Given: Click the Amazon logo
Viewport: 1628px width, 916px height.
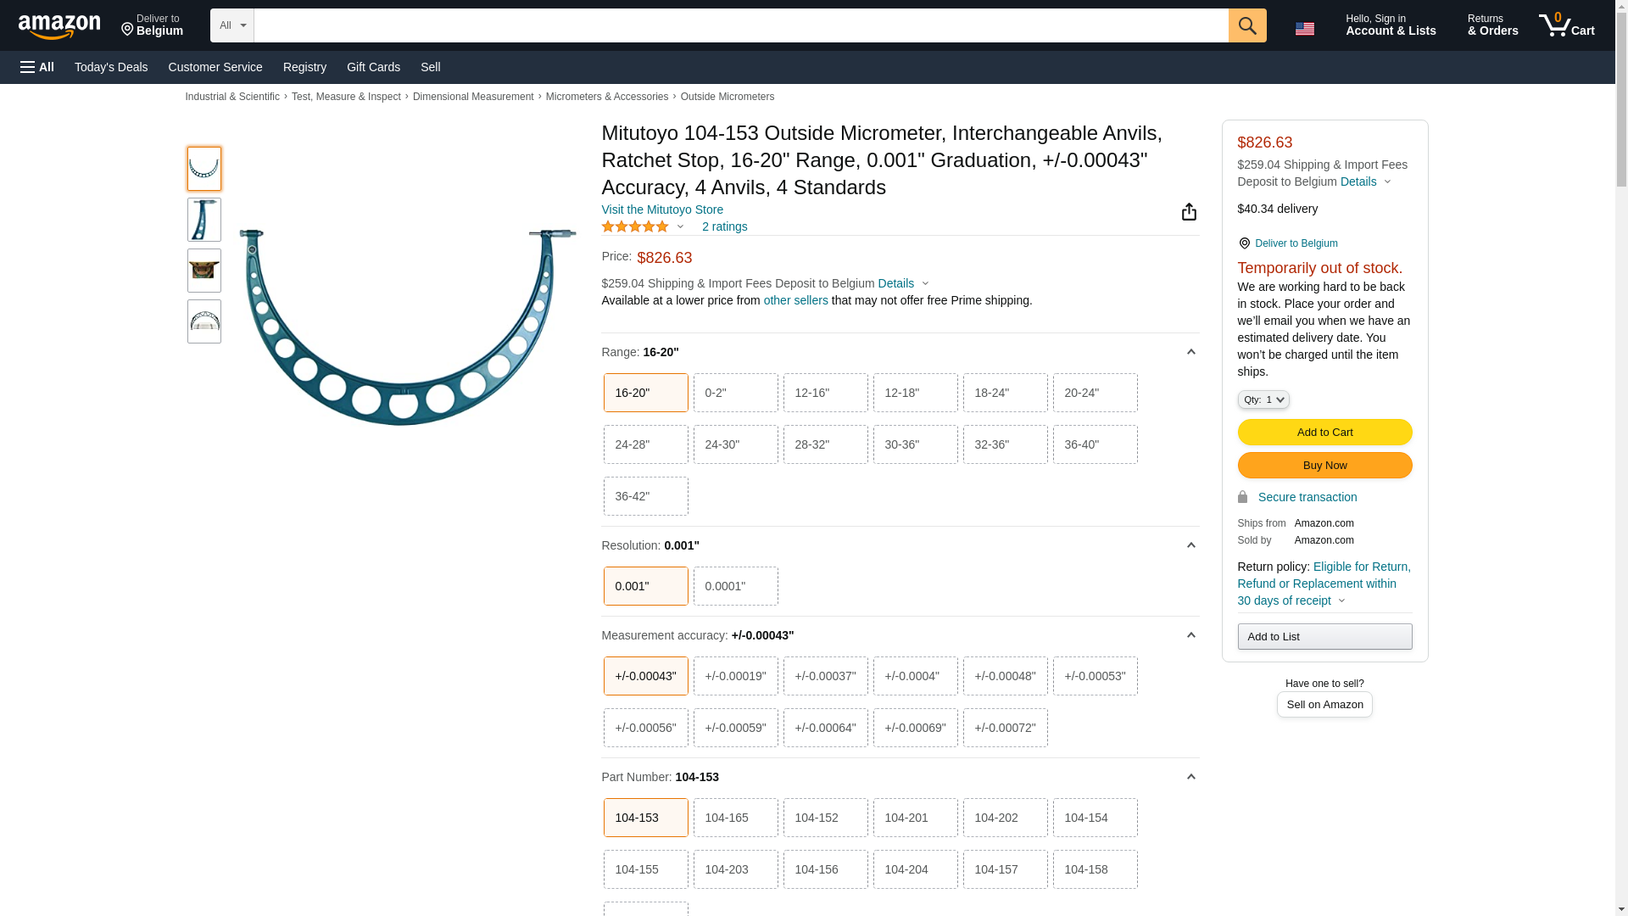Looking at the screenshot, I should 59,27.
